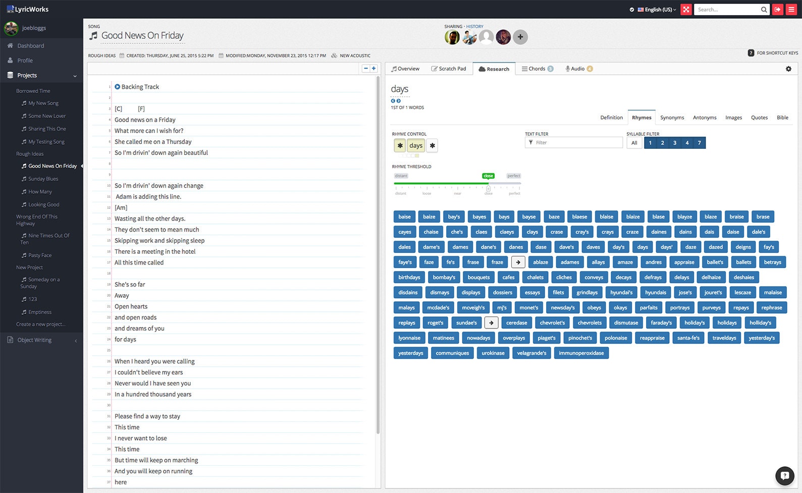Open the Bible tab
This screenshot has height=493, width=802.
point(782,118)
